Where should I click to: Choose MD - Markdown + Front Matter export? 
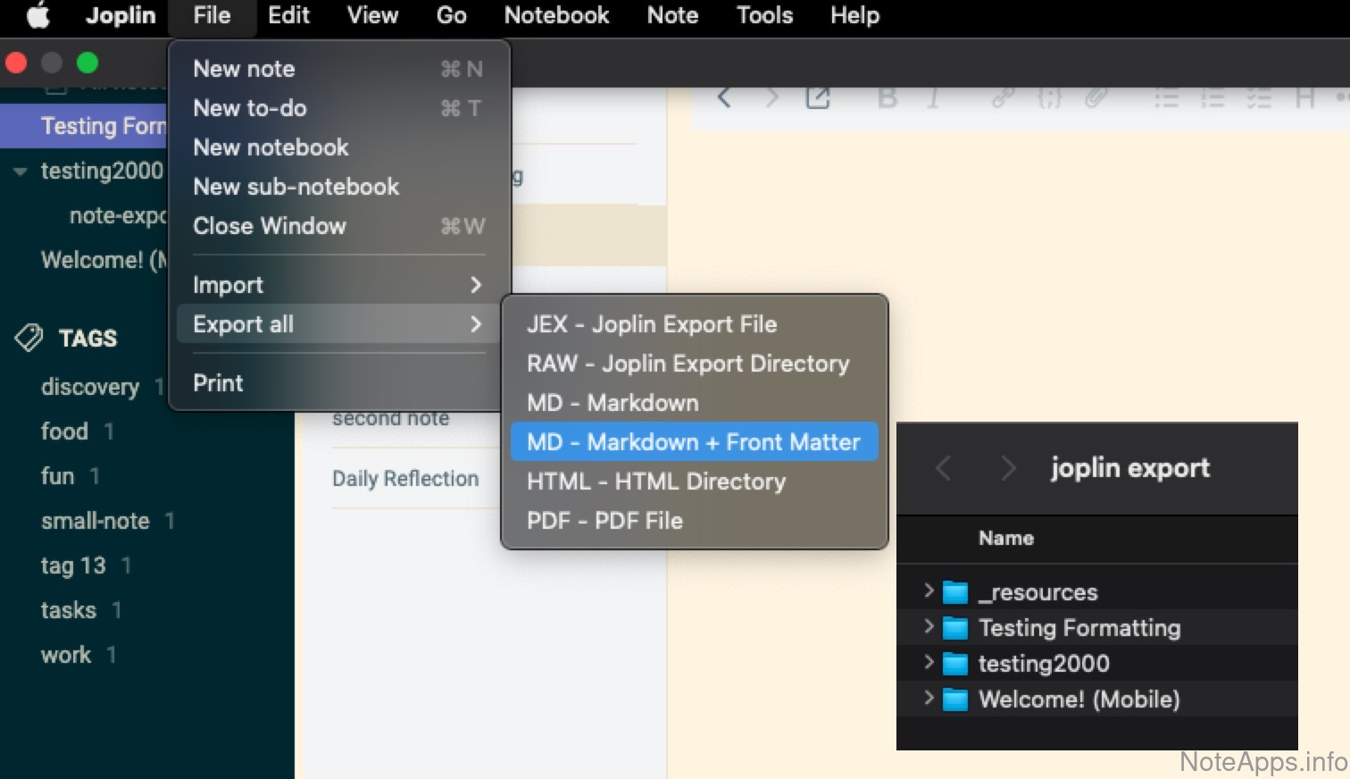(x=693, y=442)
